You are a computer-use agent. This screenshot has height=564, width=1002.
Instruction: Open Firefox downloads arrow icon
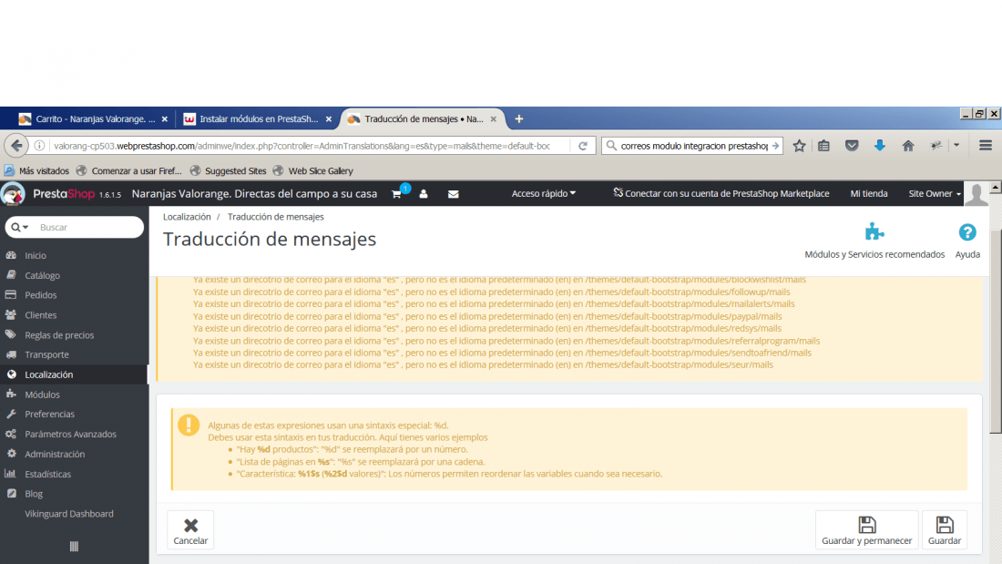click(x=880, y=146)
